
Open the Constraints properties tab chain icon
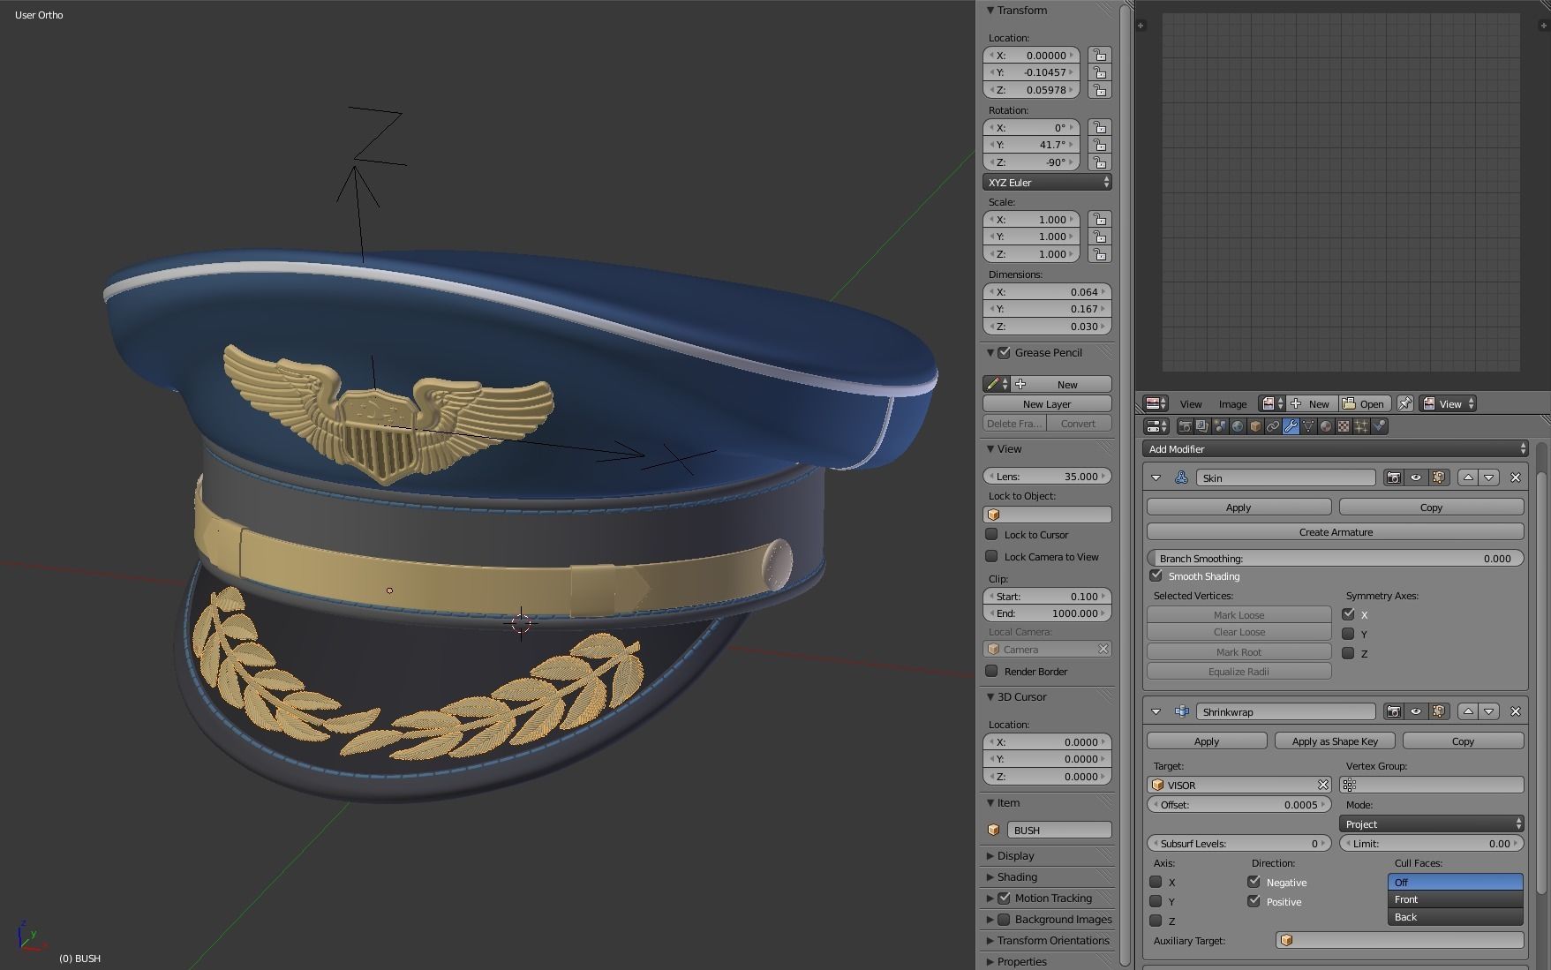(x=1273, y=426)
